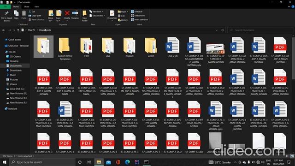Go back with the back arrow
The image size is (295, 166).
pyautogui.click(x=4, y=30)
